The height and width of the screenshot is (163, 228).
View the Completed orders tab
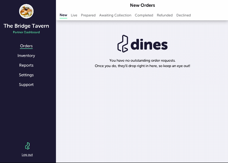[x=144, y=15]
